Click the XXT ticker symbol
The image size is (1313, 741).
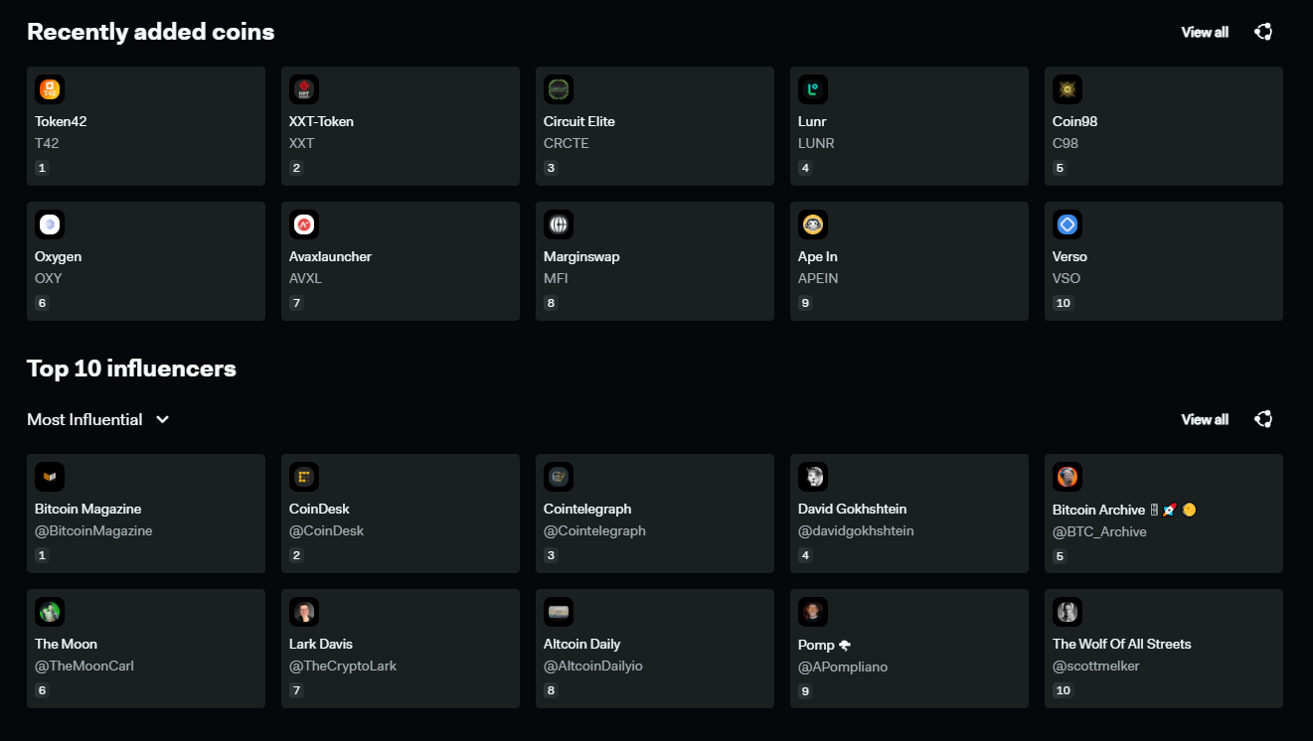point(301,143)
